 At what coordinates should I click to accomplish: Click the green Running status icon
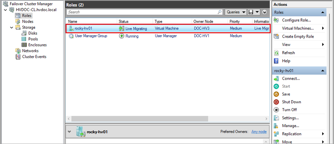tap(121, 36)
